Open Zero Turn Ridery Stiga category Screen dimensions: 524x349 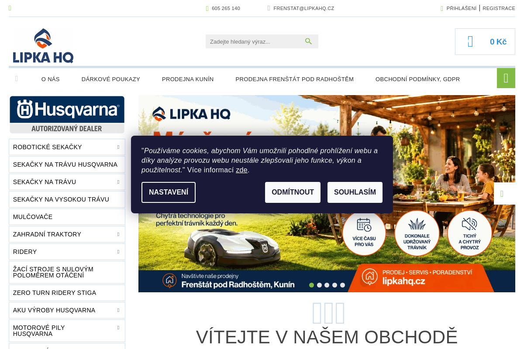coord(67,293)
